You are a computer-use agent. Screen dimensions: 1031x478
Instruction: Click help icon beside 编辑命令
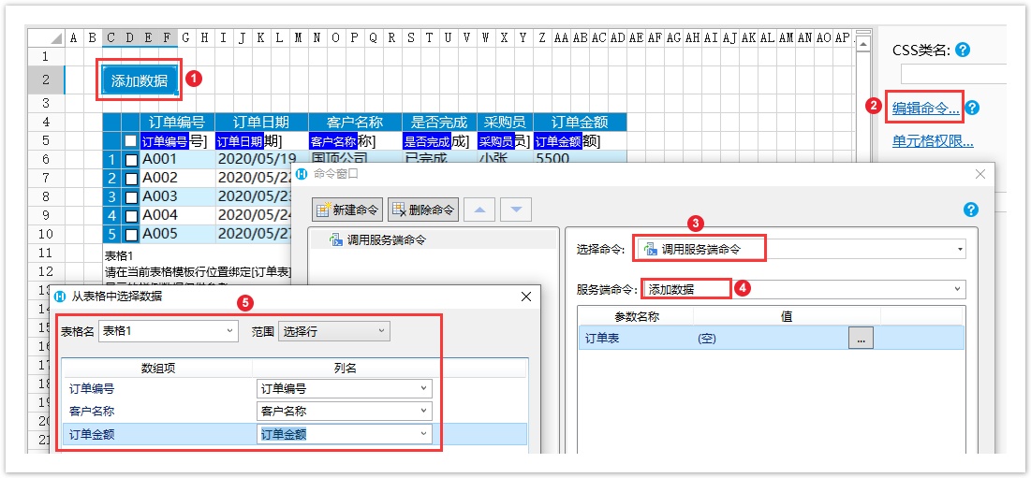tap(973, 109)
